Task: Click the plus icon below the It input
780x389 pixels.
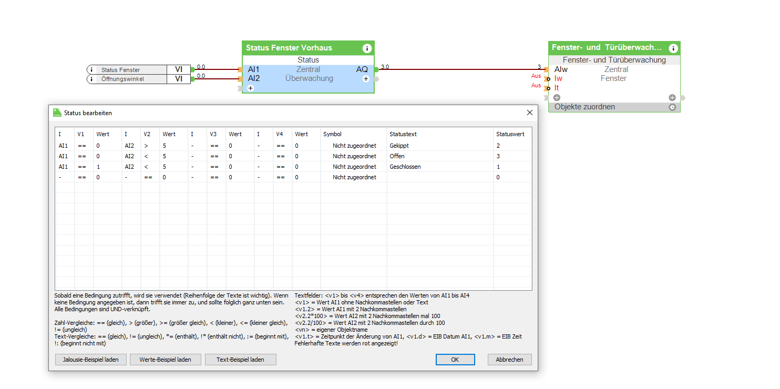Action: 557,97
